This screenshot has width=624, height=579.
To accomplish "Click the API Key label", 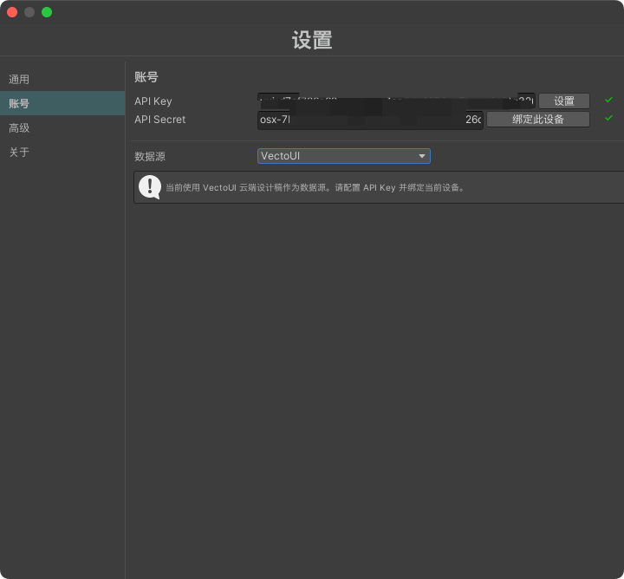I will pos(153,101).
